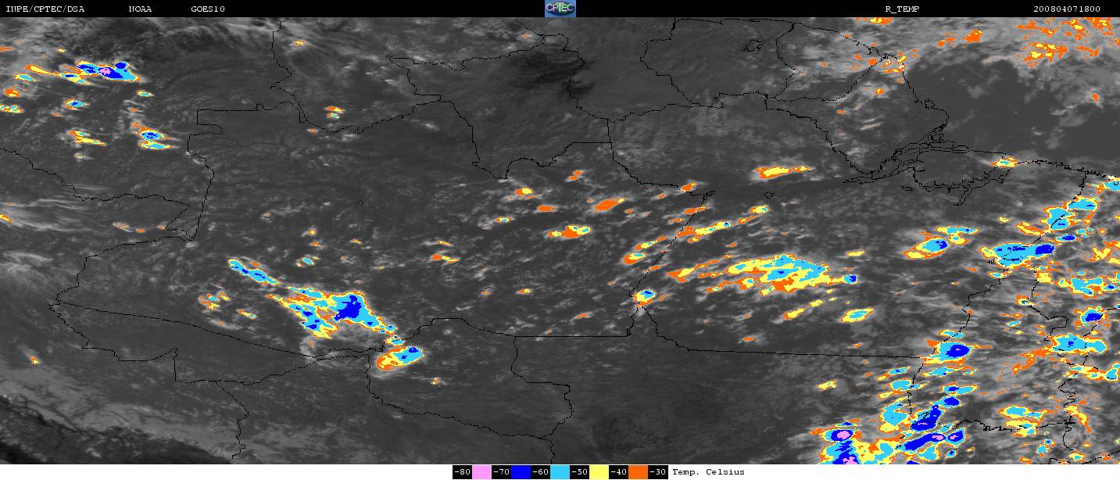Select the orange legend color swatch
The width and height of the screenshot is (1120, 480).
coord(638,472)
